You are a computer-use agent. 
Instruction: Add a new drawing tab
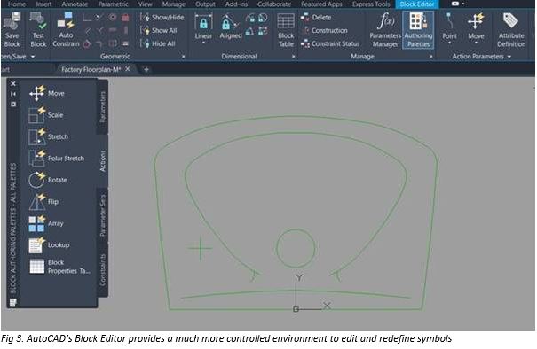[x=146, y=70]
